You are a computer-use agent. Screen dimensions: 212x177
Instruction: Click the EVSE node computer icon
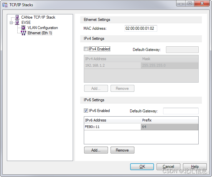point(17,23)
